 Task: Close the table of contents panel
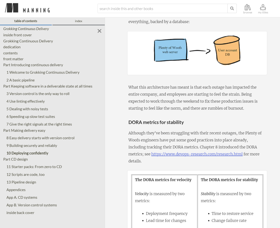coord(100,31)
